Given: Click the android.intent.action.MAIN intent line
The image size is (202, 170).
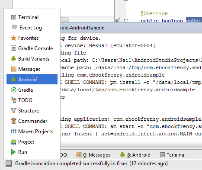Looking at the screenshot, I should (x=131, y=134).
